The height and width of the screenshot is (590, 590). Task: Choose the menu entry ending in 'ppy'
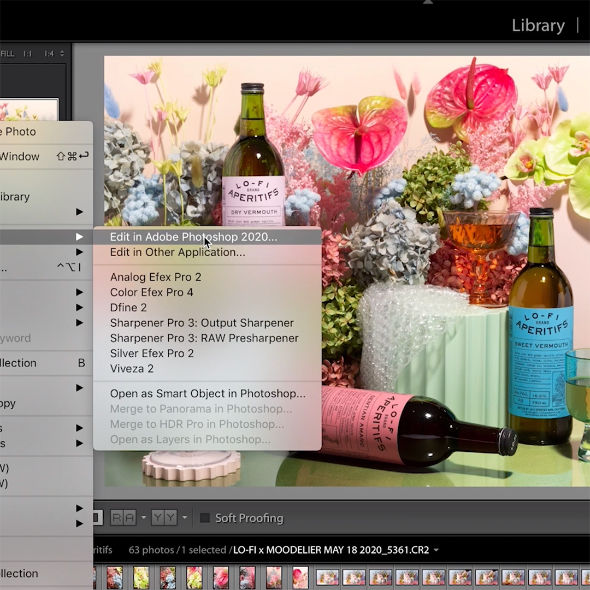point(46,403)
